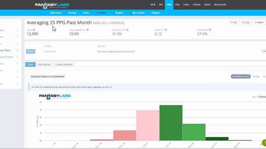Click the expected points value 29.88

(x=74, y=34)
